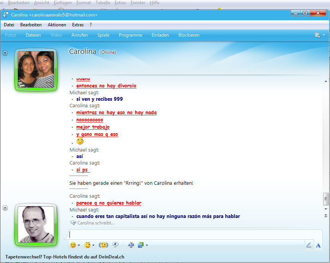Click the voice clip speech bubble icon
330x263 pixels.
(115, 245)
